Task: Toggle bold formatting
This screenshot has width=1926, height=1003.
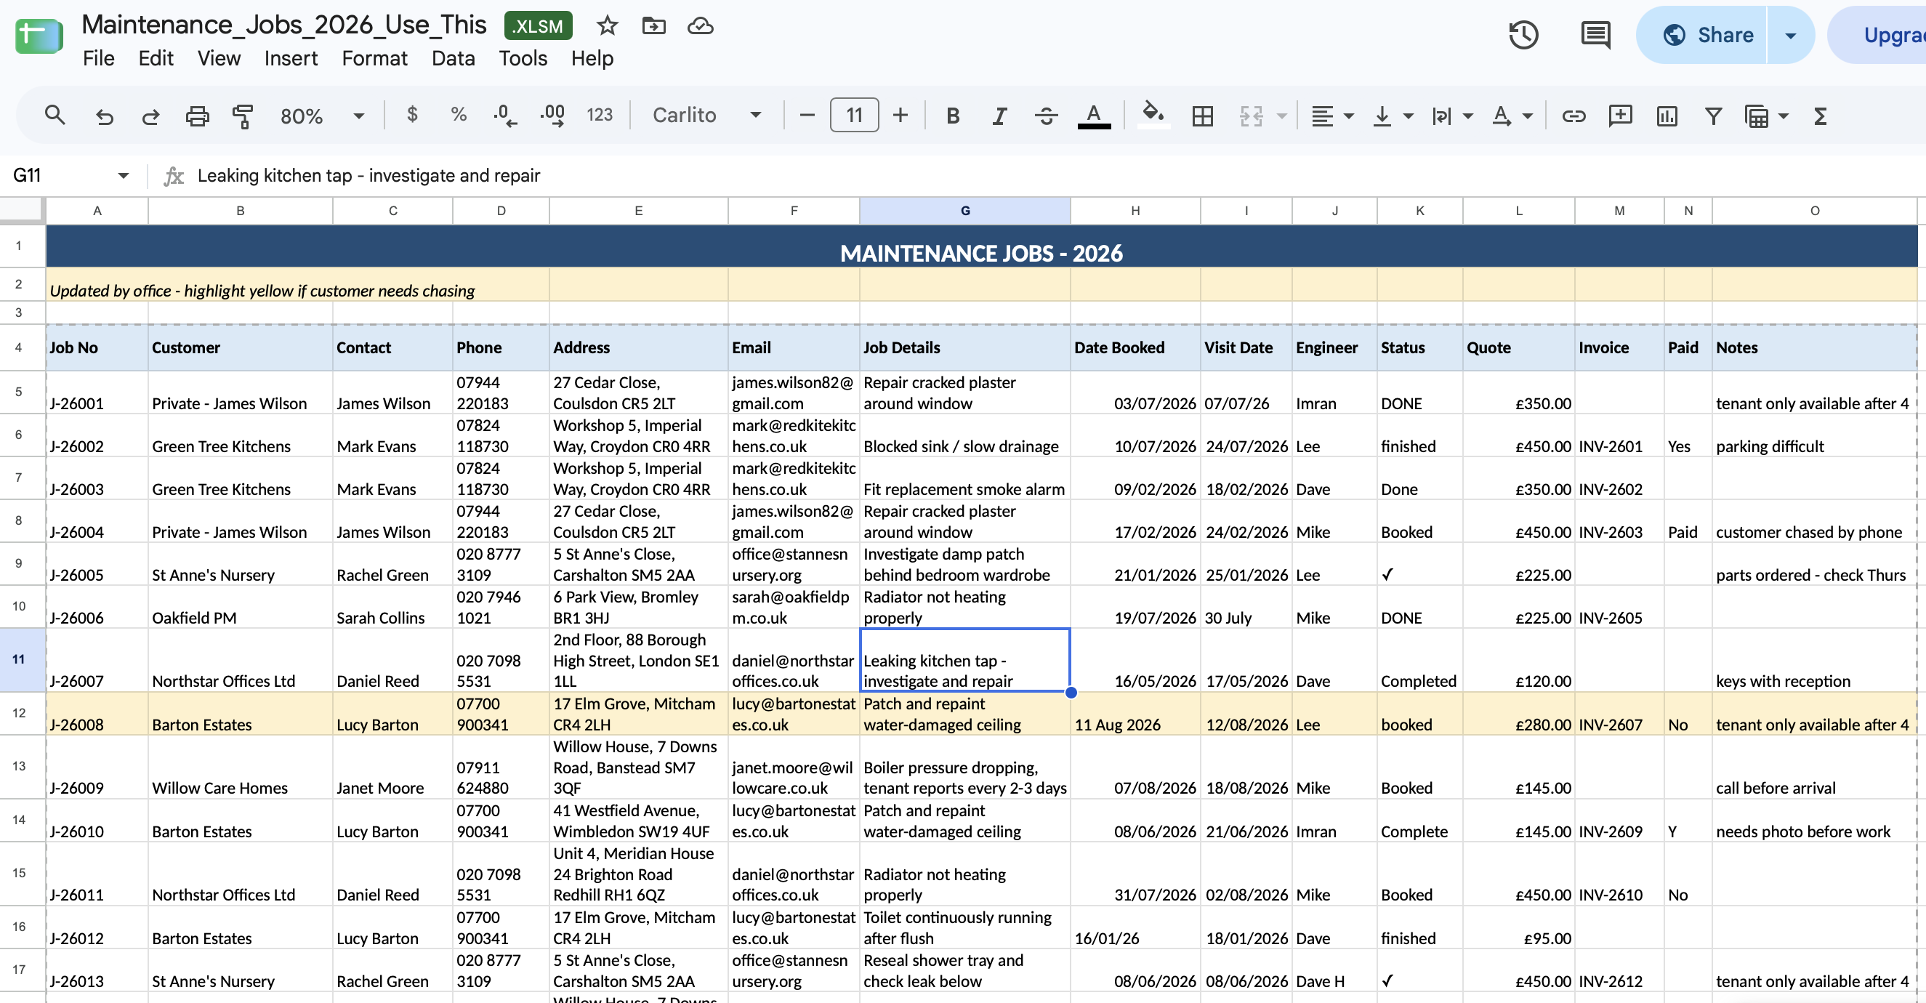Action: pyautogui.click(x=953, y=115)
